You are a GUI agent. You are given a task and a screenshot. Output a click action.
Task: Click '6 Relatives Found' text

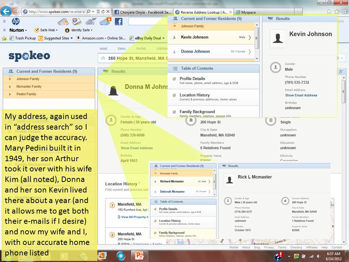[215, 148]
